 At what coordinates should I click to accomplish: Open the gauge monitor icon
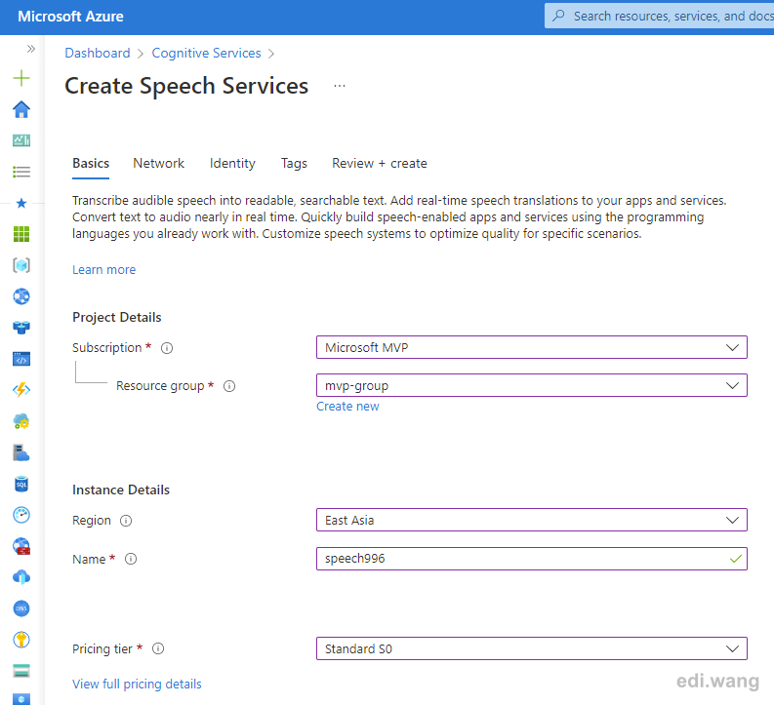click(21, 515)
